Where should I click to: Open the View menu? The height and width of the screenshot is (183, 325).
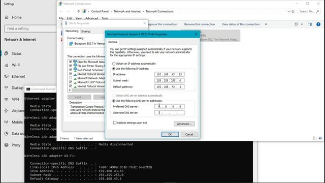tap(78, 18)
